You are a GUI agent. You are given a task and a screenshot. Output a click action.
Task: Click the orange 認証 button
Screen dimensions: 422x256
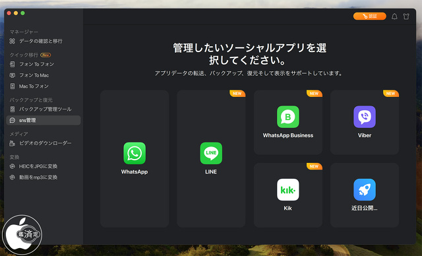369,16
